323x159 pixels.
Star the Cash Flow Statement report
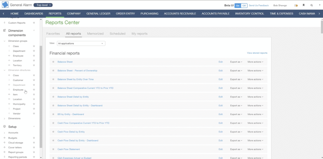pyautogui.click(x=53, y=149)
